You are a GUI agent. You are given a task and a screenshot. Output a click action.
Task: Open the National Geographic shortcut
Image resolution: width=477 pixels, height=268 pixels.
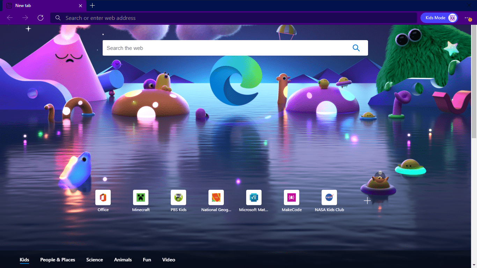pos(216,197)
